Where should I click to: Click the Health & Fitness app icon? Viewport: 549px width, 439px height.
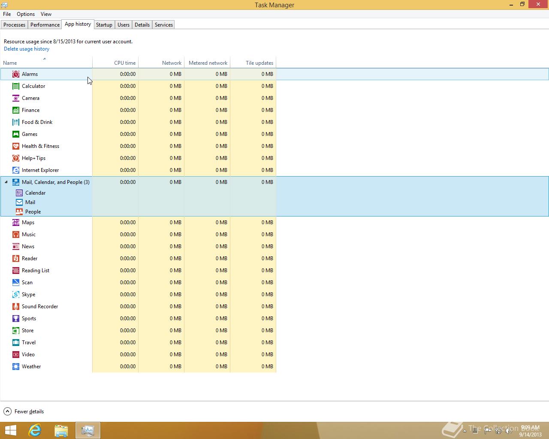(16, 146)
